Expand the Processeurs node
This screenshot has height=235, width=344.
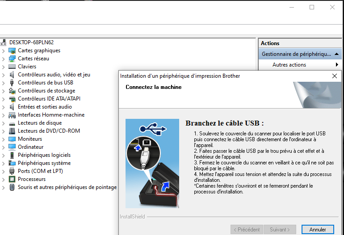point(3,180)
